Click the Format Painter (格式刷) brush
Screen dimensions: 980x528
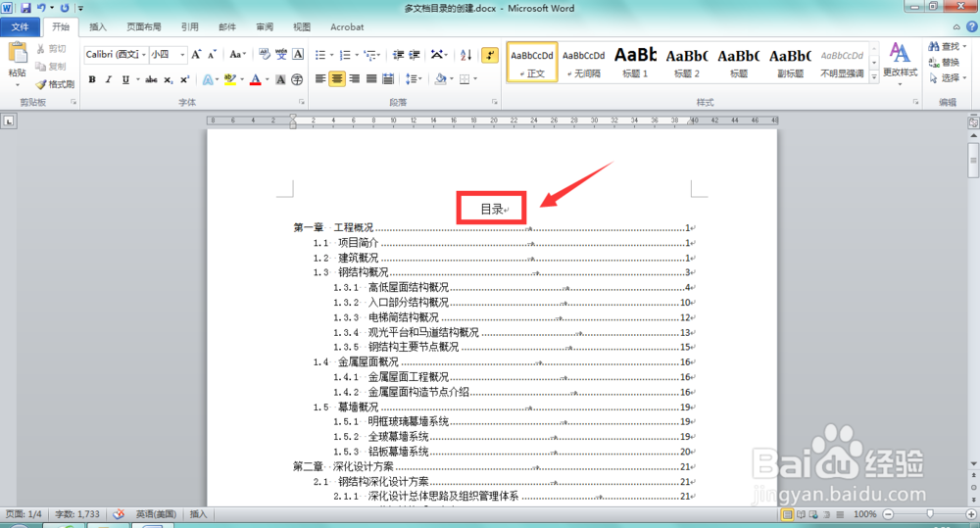[x=54, y=83]
